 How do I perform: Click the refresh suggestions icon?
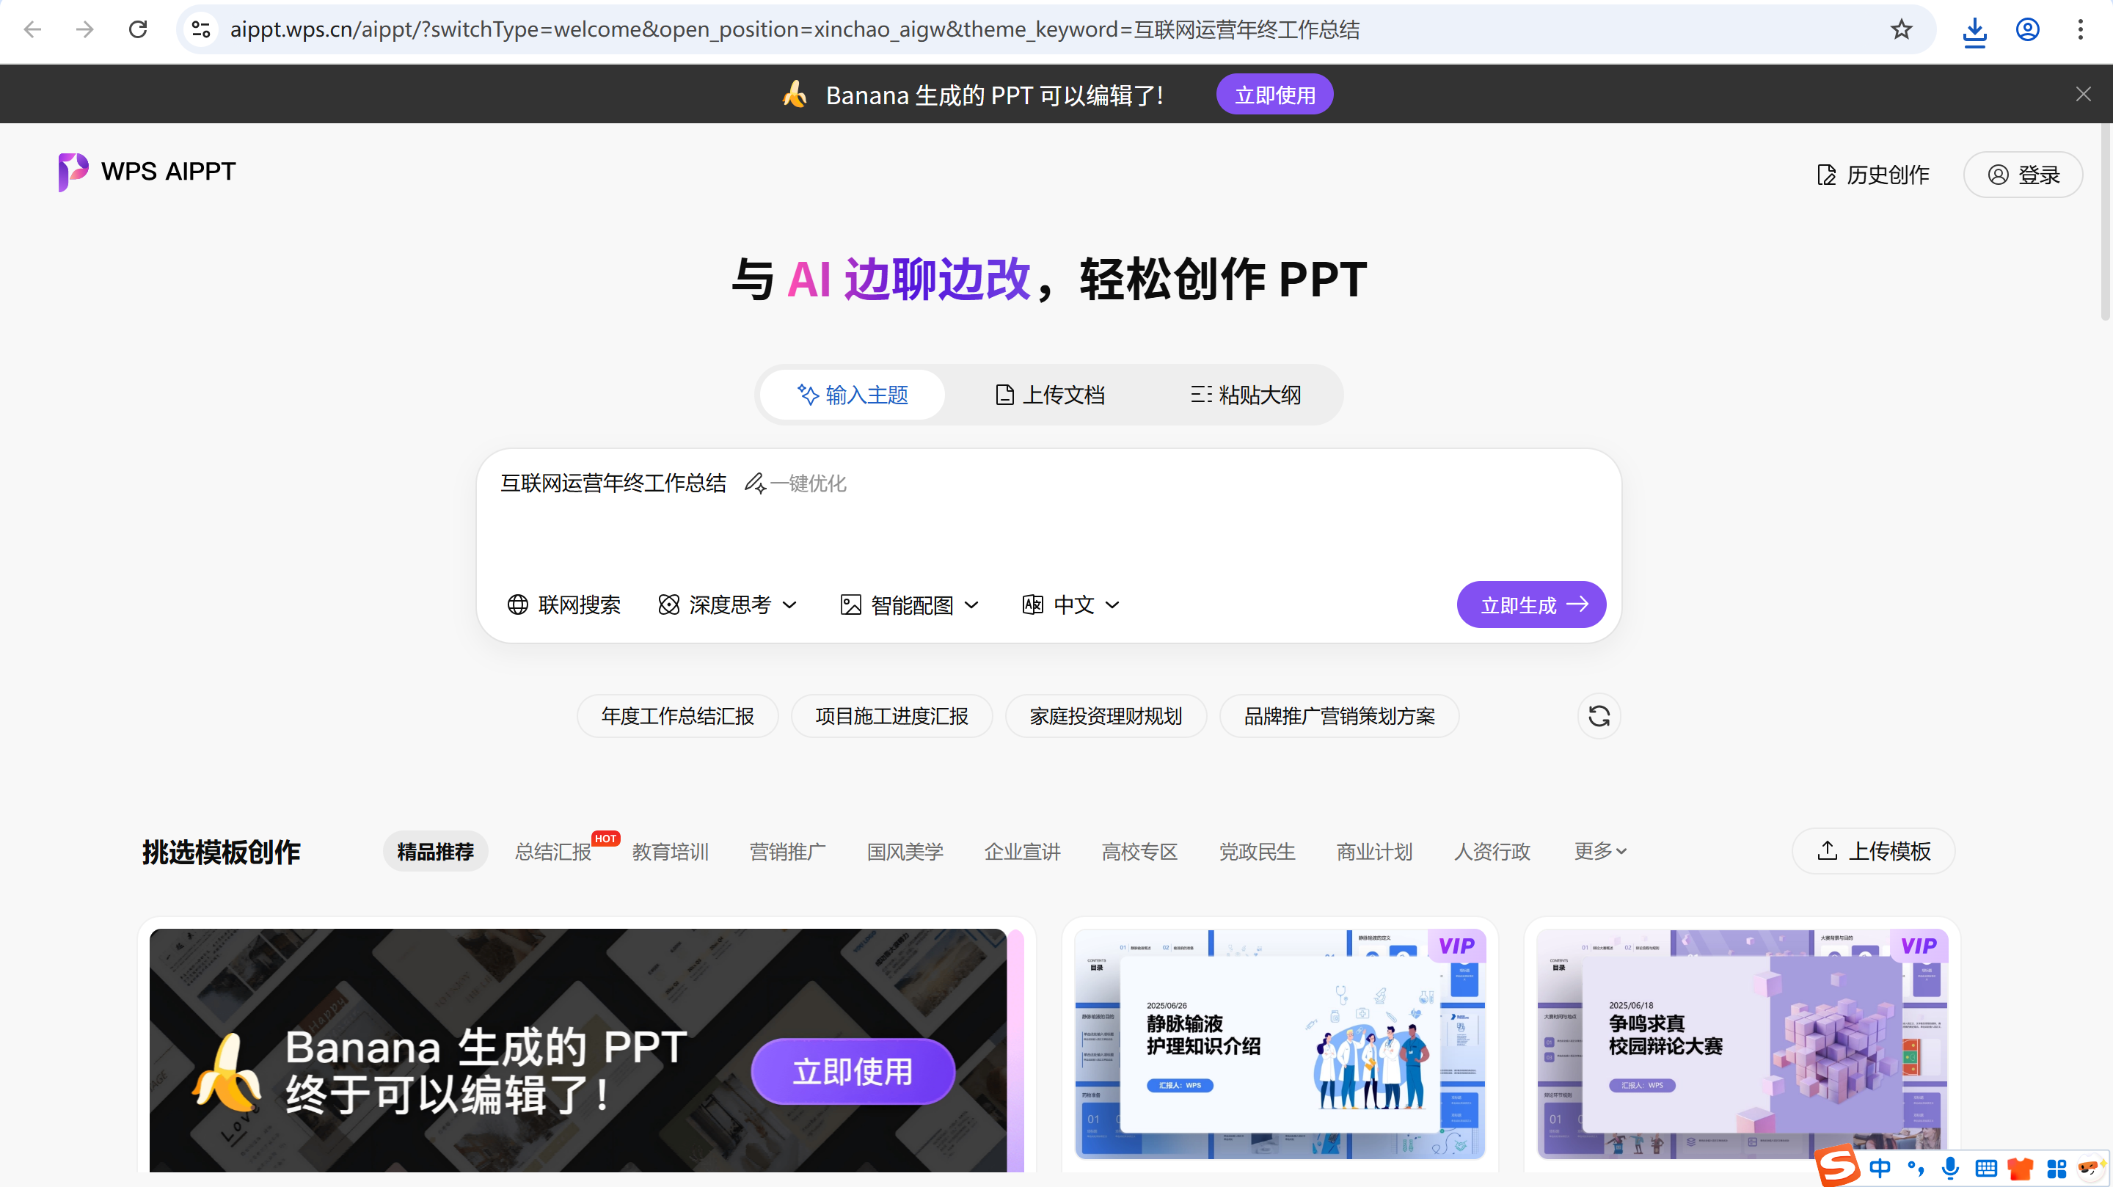1598,715
